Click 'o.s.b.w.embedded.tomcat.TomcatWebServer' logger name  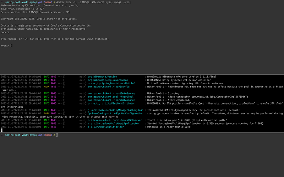pos(115,120)
